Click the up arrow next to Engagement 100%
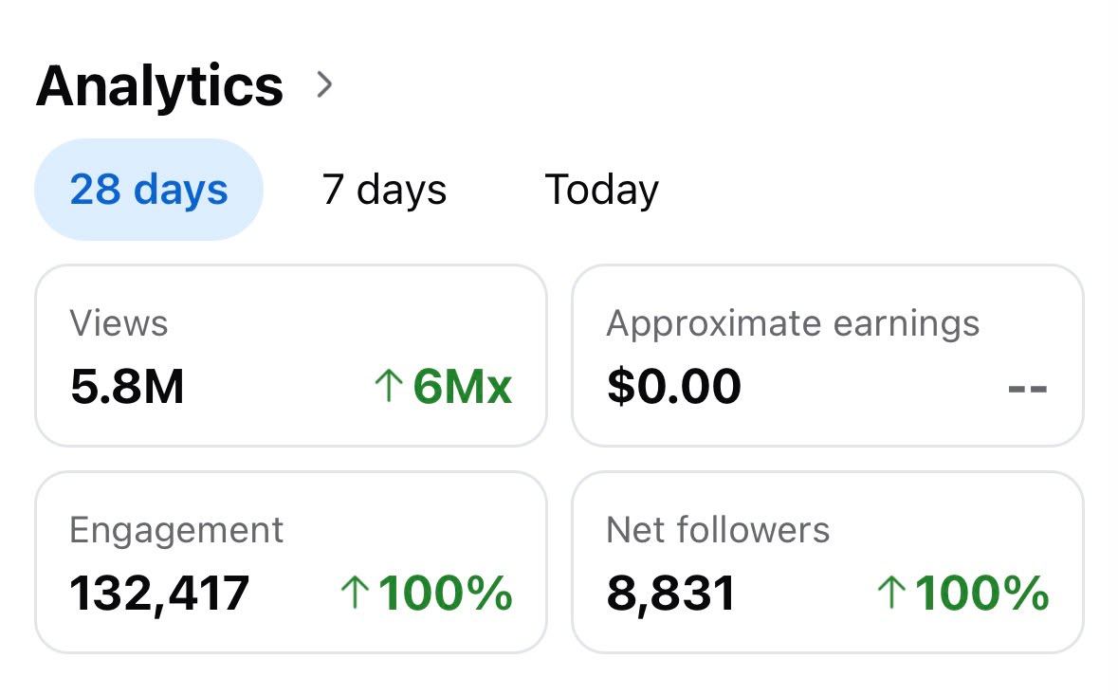 pyautogui.click(x=355, y=593)
